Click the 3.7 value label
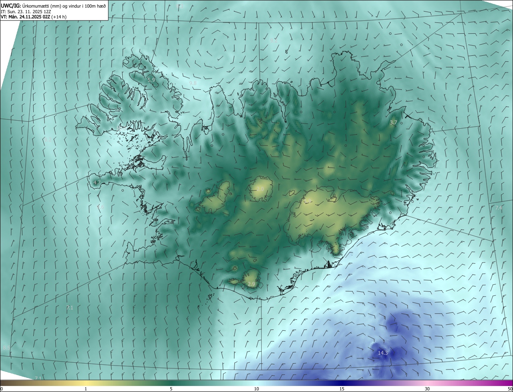 click(x=394, y=123)
